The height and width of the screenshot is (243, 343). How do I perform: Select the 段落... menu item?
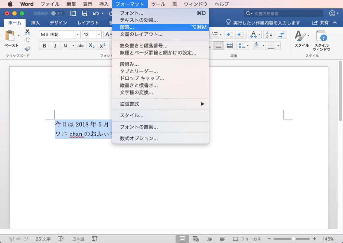[x=161, y=27]
